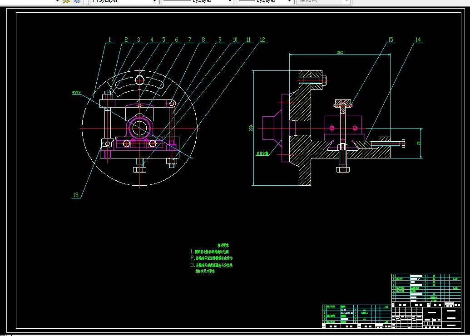Select part callout number 7
470x336 pixels.
190,40
